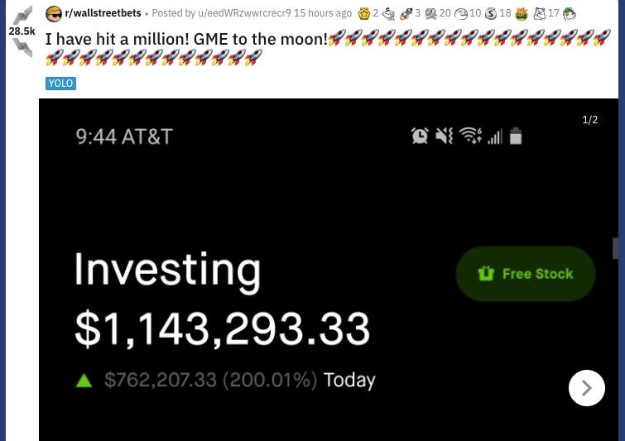The height and width of the screenshot is (441, 625).
Task: Go to next gallery image
Action: click(x=586, y=388)
